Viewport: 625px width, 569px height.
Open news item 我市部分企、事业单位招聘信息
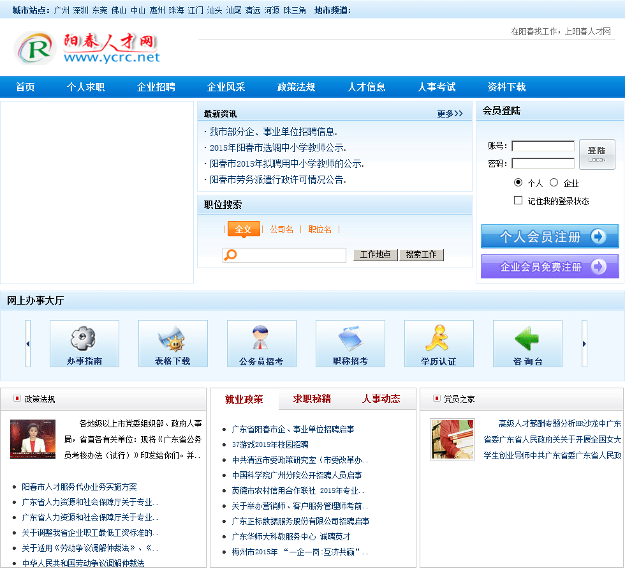point(274,132)
